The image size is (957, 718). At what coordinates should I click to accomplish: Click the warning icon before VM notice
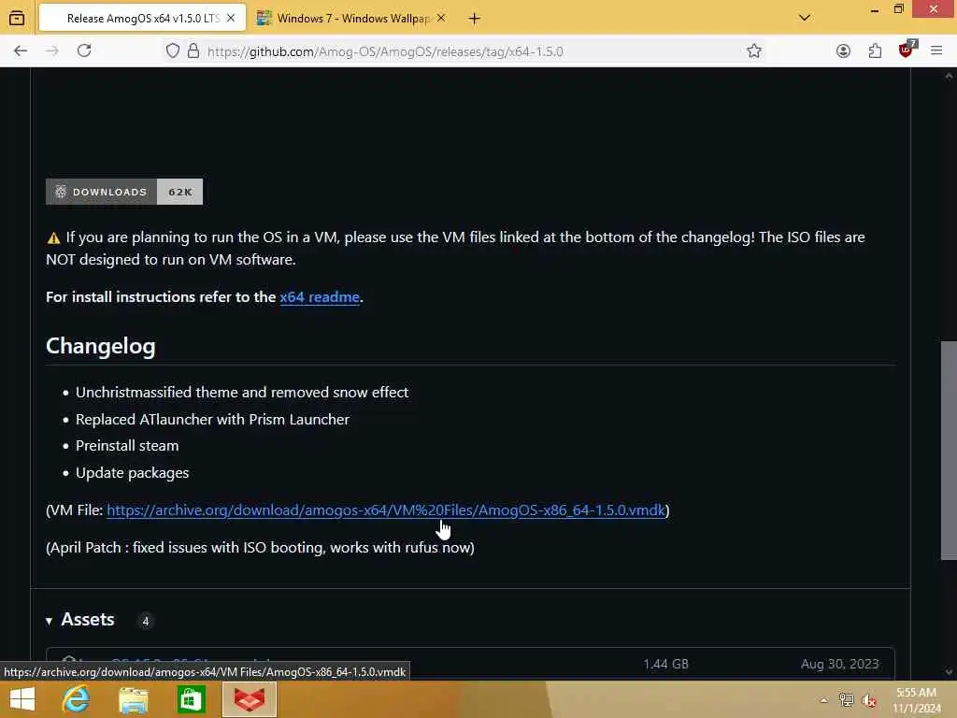coord(53,238)
